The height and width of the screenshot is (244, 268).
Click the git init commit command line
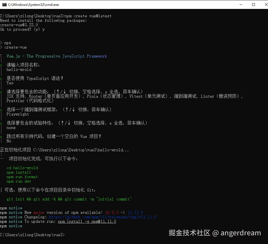pos(70,199)
